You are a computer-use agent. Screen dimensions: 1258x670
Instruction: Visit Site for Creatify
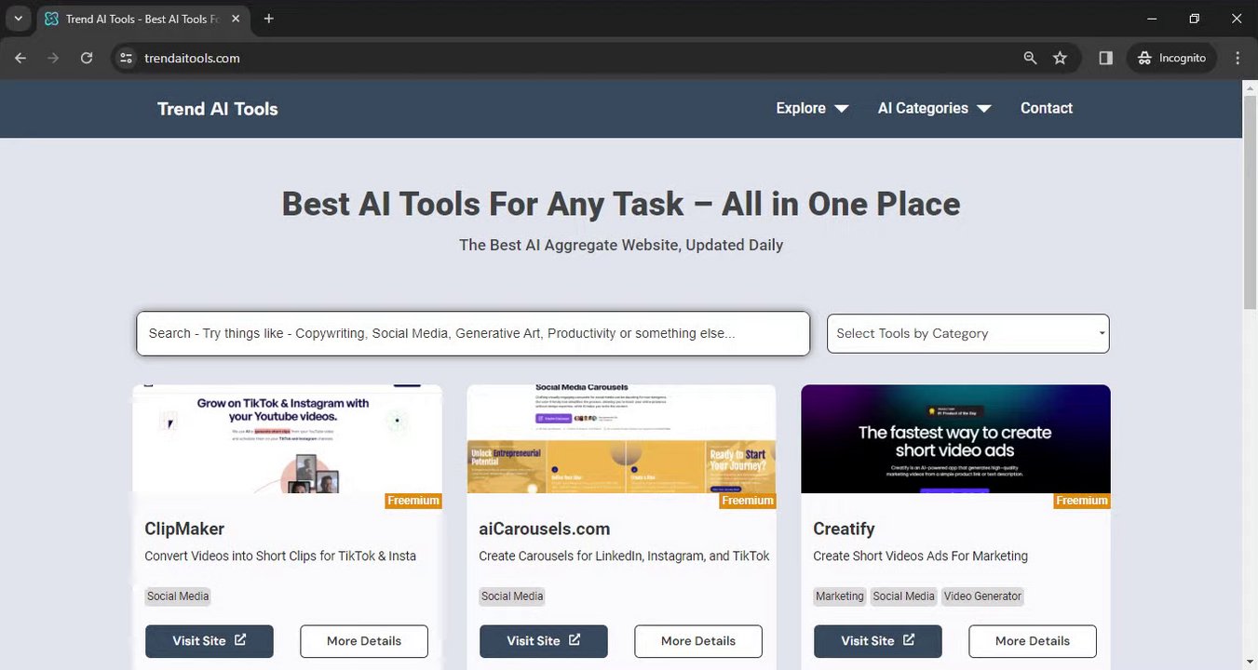pos(878,641)
